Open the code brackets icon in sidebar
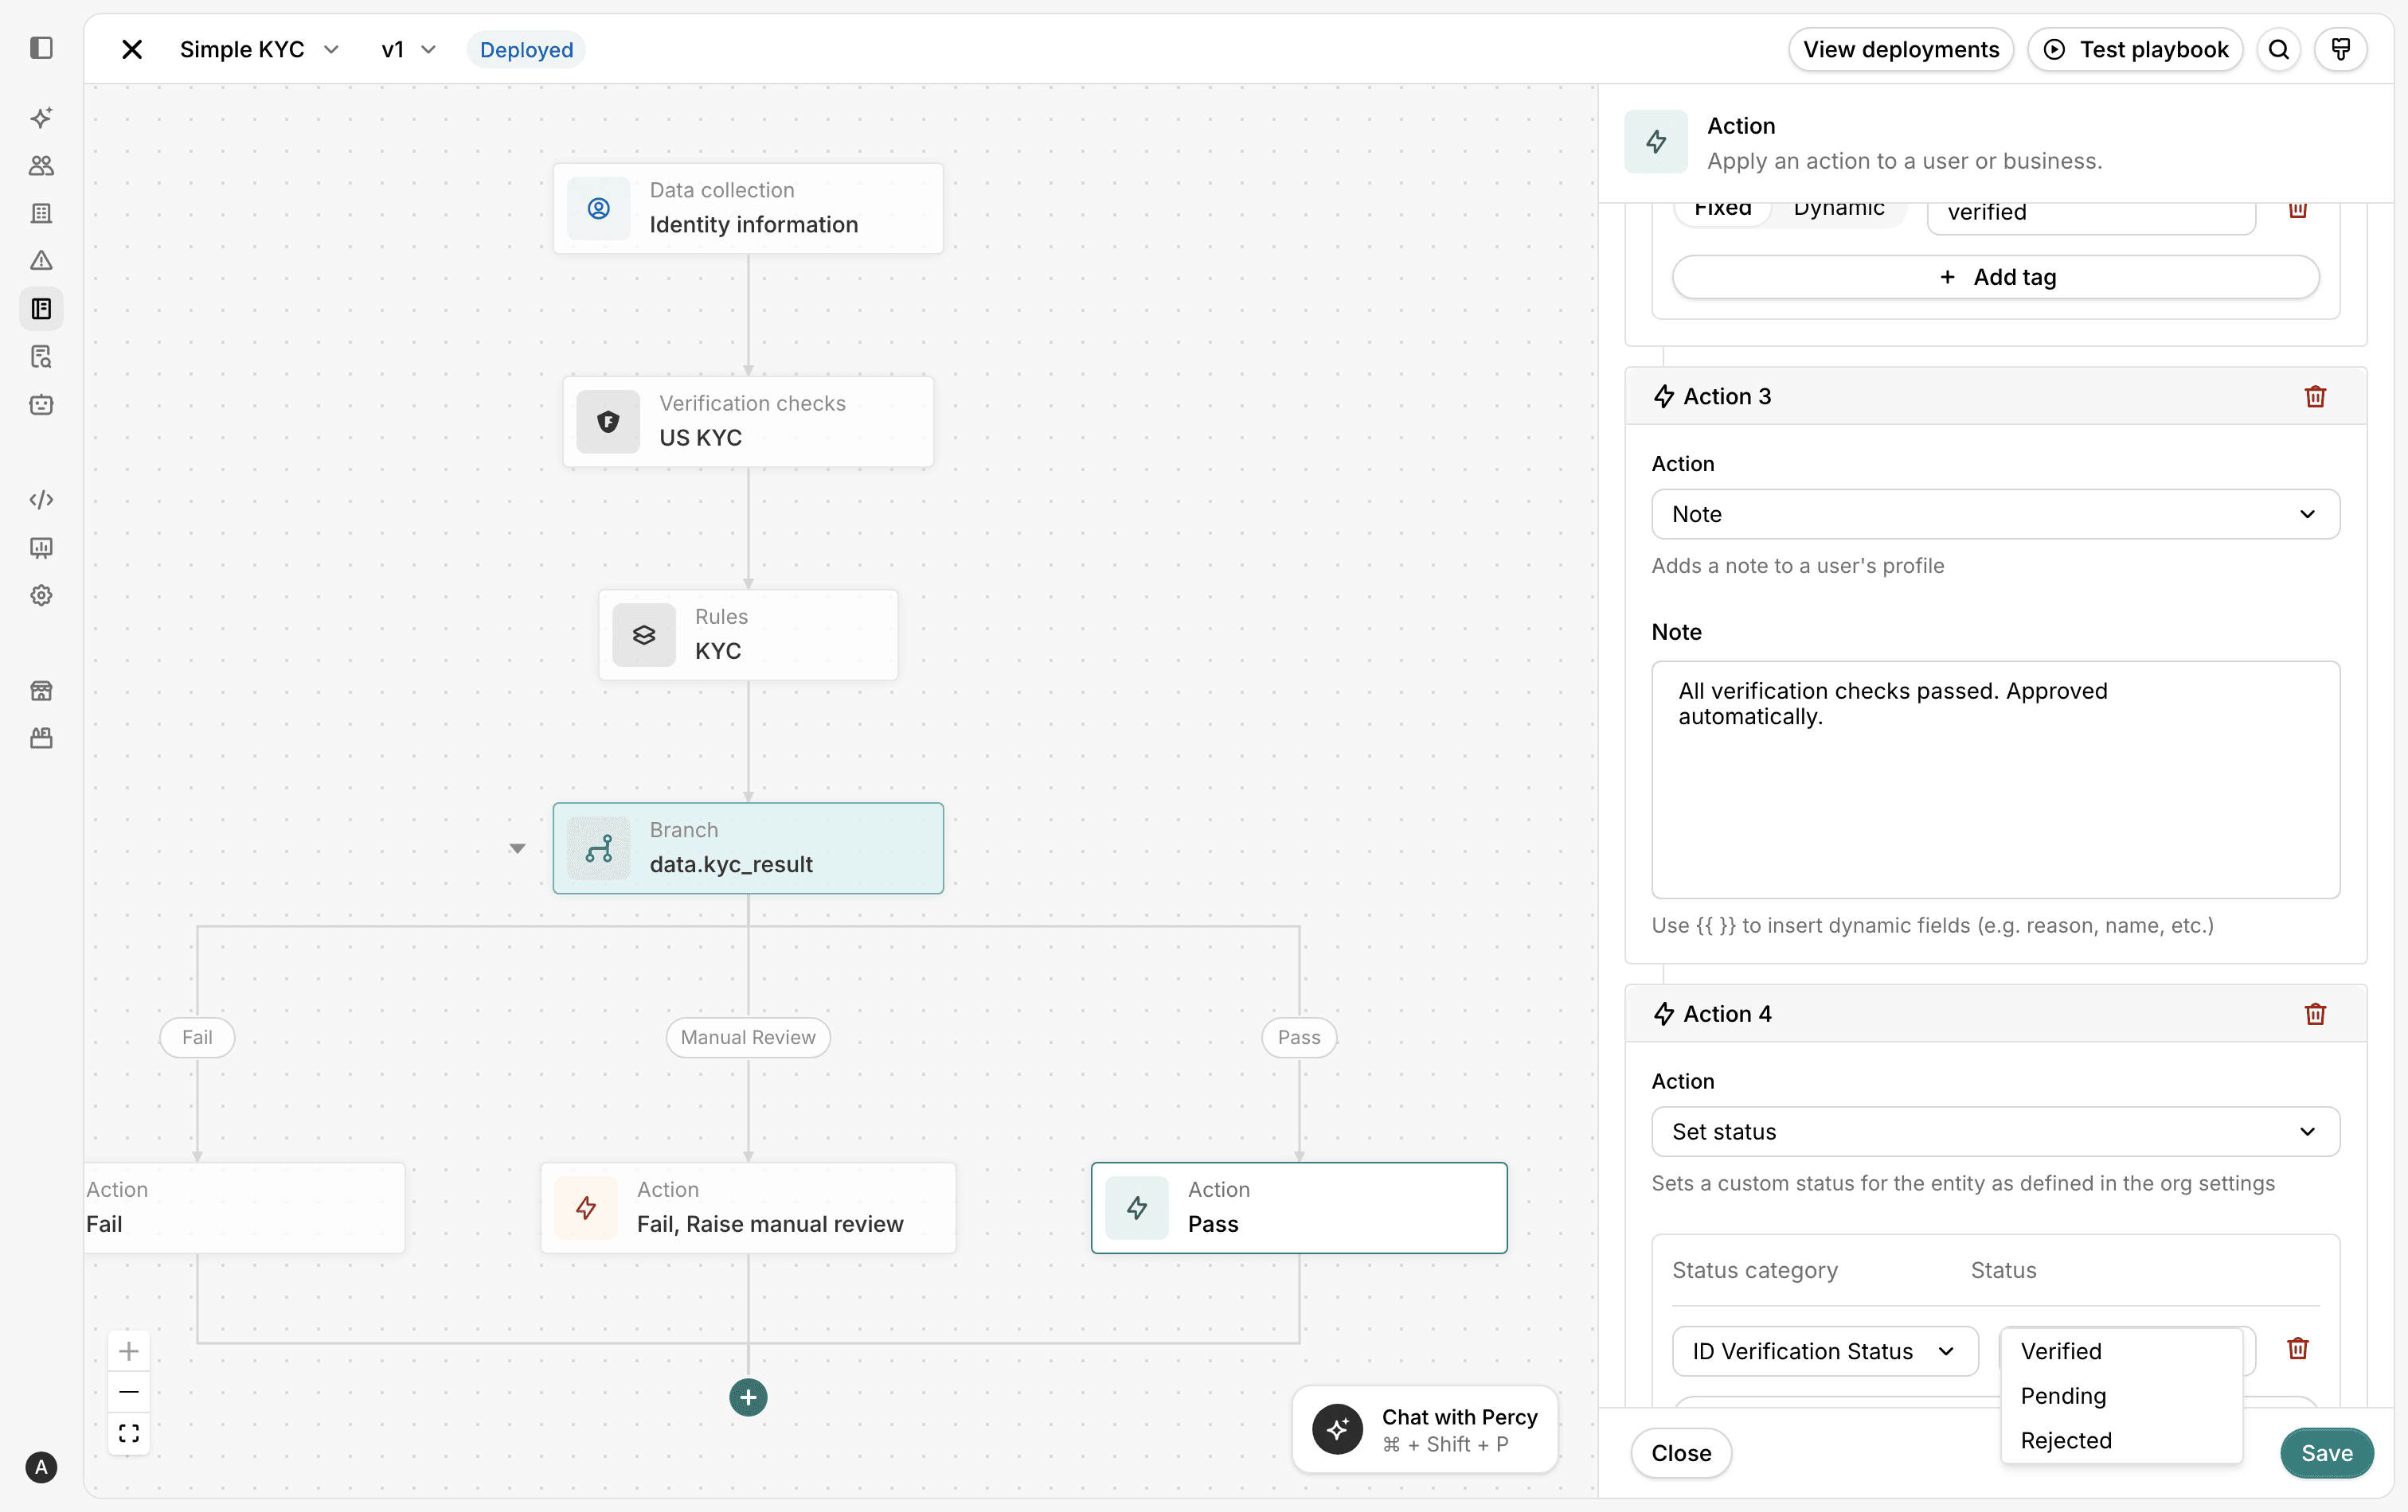 pos(41,500)
